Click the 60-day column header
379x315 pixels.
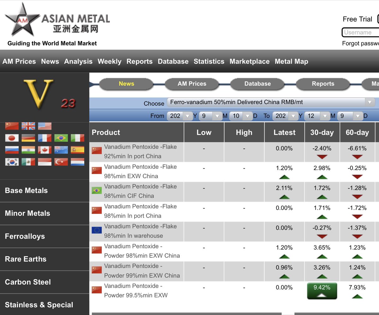(x=357, y=133)
